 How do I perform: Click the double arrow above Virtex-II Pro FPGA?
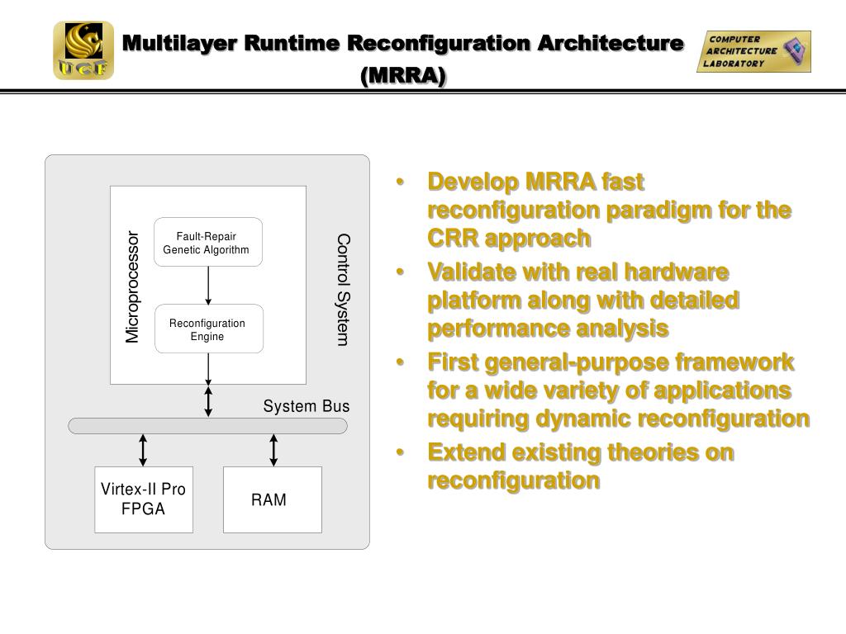[143, 450]
